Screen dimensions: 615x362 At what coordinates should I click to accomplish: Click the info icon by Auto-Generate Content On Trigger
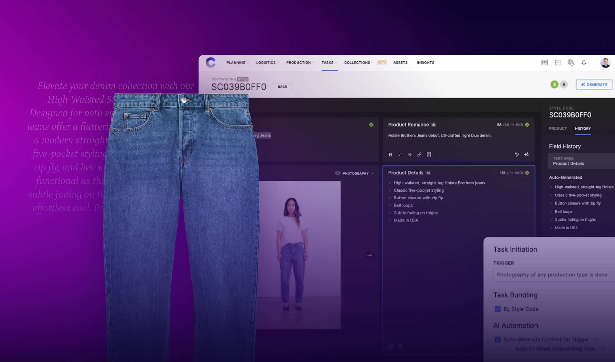pyautogui.click(x=595, y=339)
